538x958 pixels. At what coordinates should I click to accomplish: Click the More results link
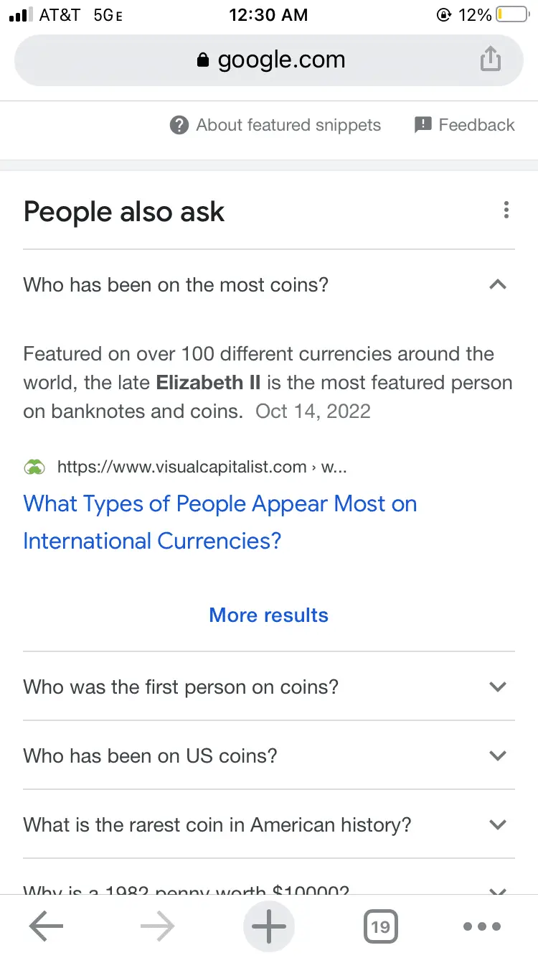(x=269, y=615)
